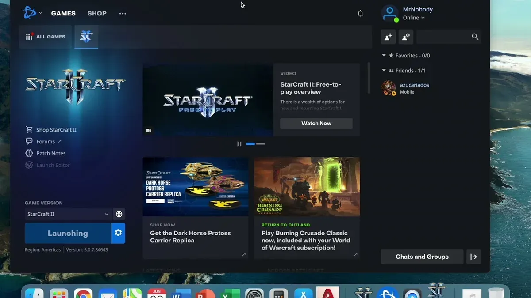Viewport: 531px width, 298px height.
Task: Click Watch Now button
Action: 316,123
